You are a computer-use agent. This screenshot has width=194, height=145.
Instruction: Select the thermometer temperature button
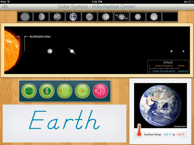(47, 91)
